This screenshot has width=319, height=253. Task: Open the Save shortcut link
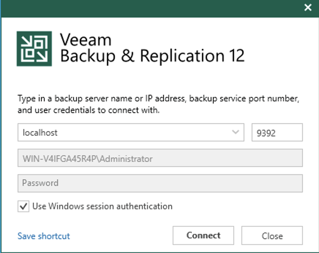(x=44, y=236)
